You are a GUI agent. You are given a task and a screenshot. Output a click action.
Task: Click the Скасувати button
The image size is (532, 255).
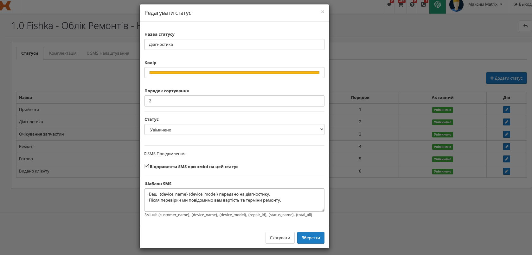(280, 238)
